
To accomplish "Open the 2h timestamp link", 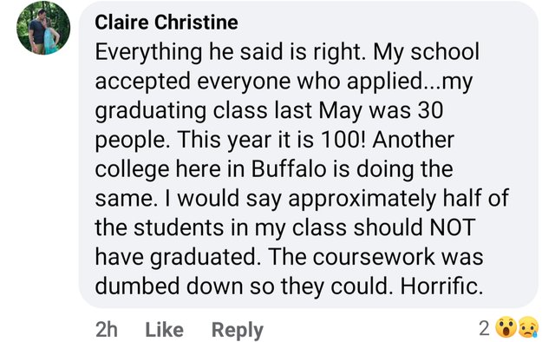I will point(106,330).
